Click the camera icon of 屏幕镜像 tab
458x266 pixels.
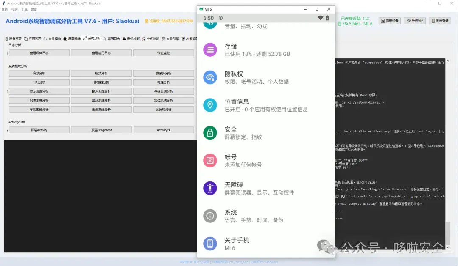(65, 38)
